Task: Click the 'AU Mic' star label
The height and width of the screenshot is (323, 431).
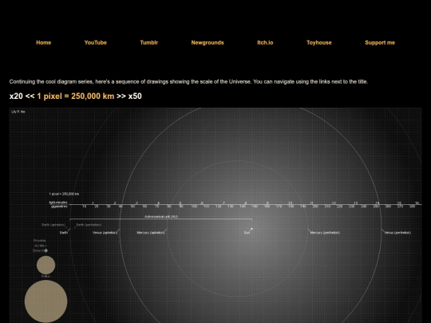Action: coord(40,246)
